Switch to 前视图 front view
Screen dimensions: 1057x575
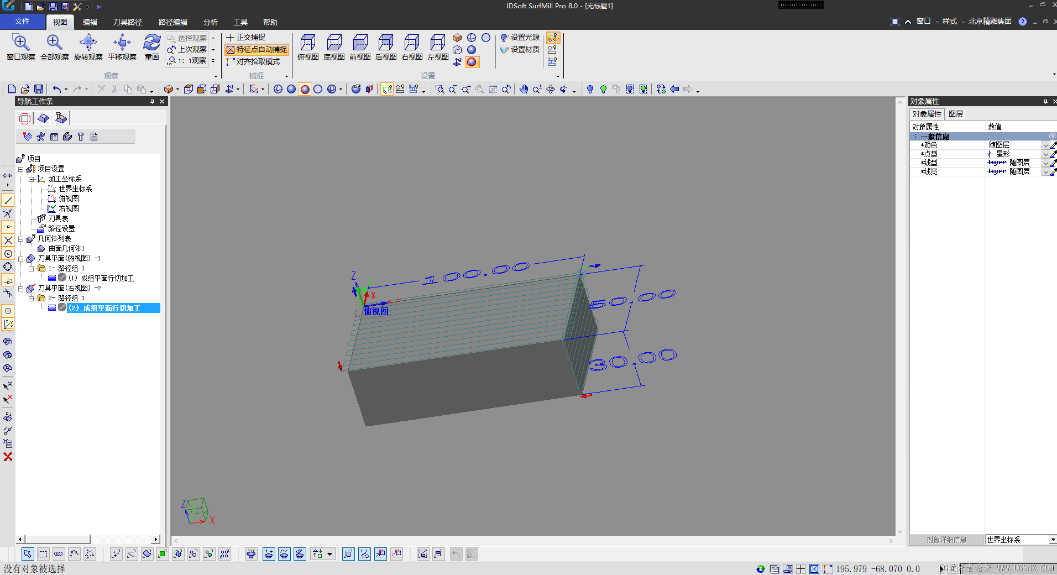pyautogui.click(x=360, y=47)
